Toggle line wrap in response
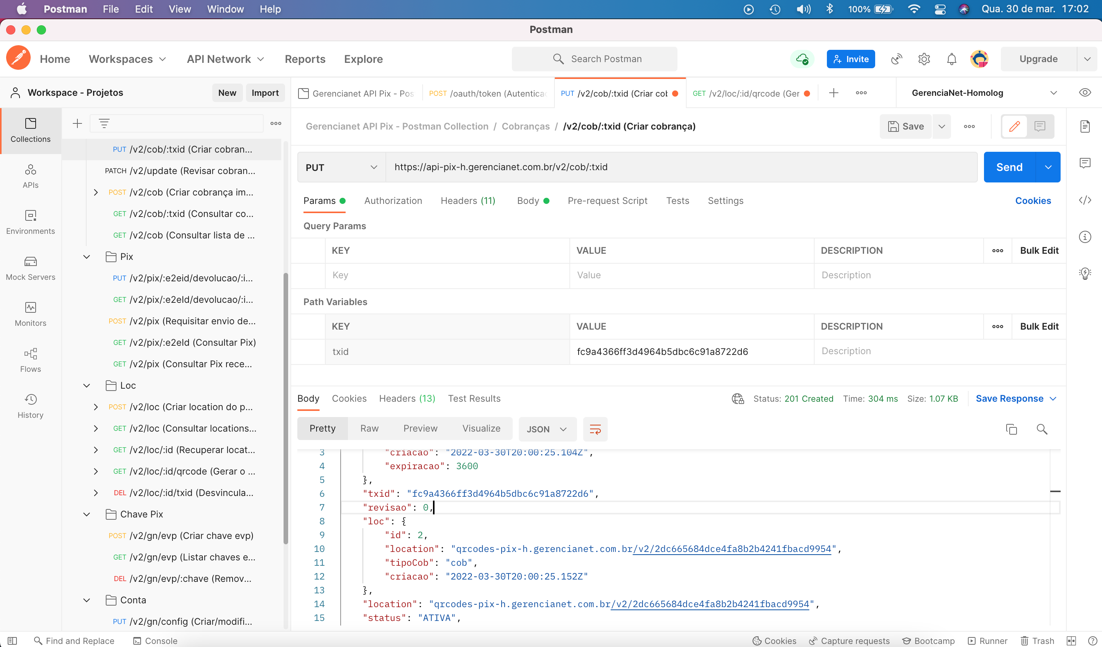 (x=595, y=429)
